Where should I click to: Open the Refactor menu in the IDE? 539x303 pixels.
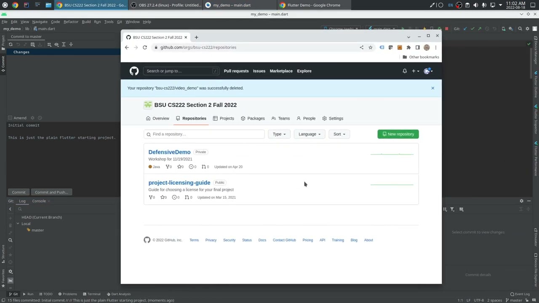tap(71, 21)
